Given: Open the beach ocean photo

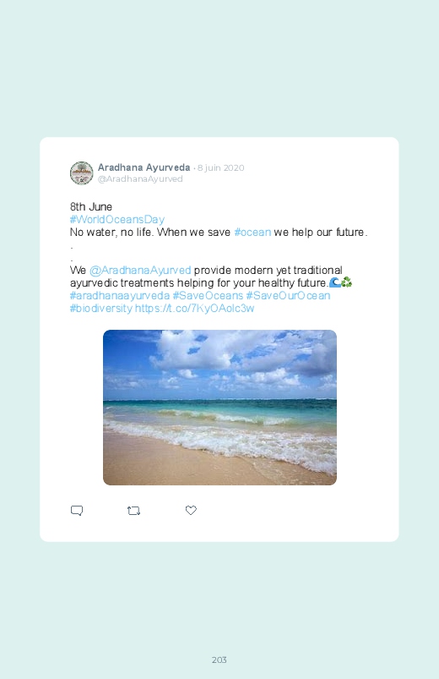Looking at the screenshot, I should (219, 408).
